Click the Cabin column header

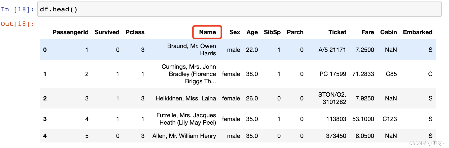(389, 32)
